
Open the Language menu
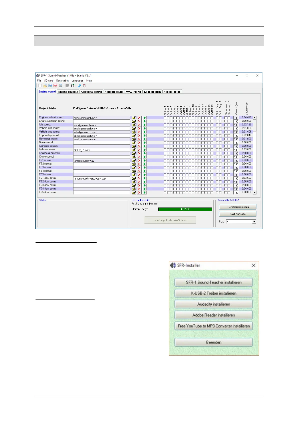tap(77, 80)
